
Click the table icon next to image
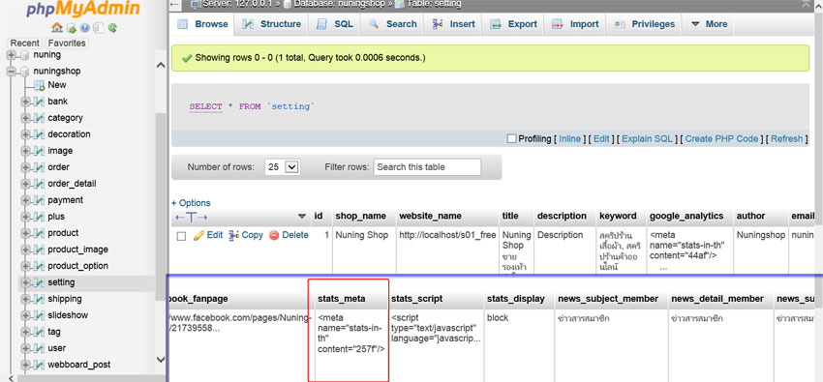39,151
